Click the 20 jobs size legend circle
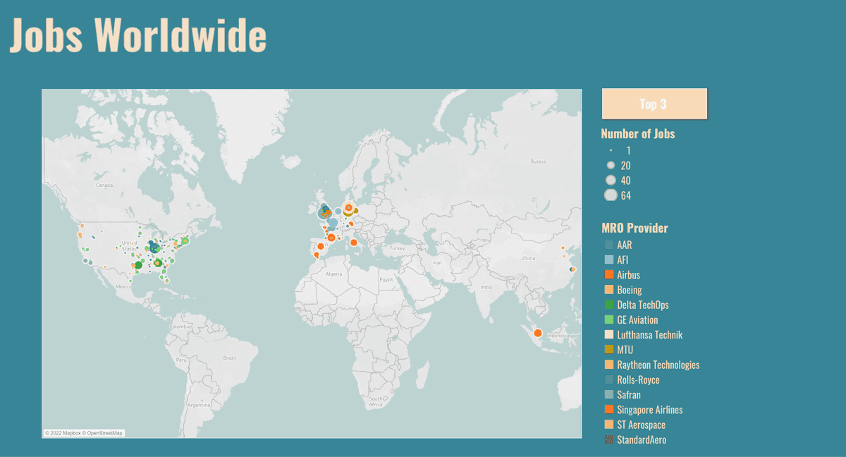Image resolution: width=846 pixels, height=457 pixels. click(x=611, y=165)
